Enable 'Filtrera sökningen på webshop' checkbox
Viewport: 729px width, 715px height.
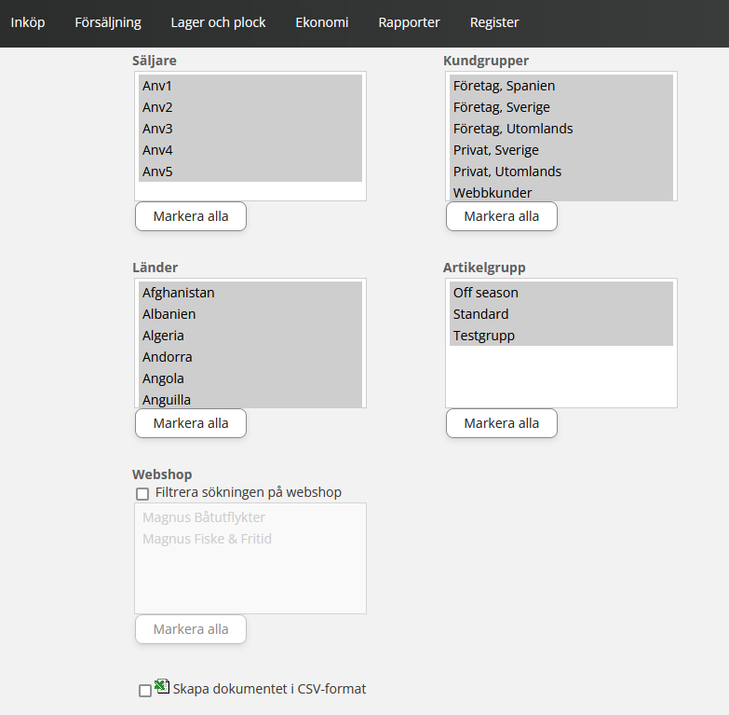point(142,493)
